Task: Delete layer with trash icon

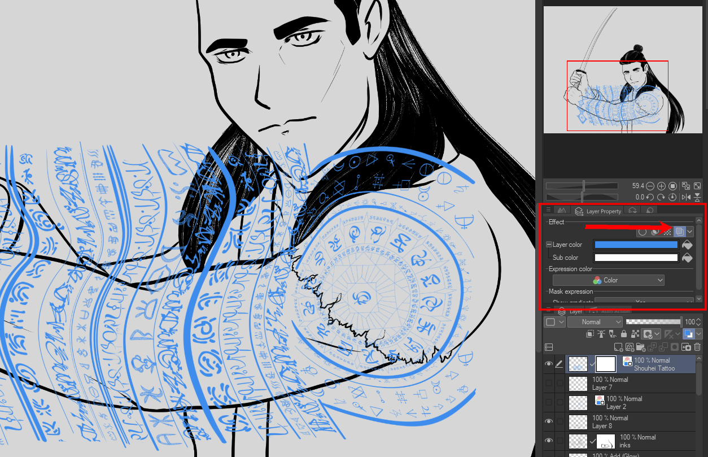Action: pyautogui.click(x=697, y=347)
